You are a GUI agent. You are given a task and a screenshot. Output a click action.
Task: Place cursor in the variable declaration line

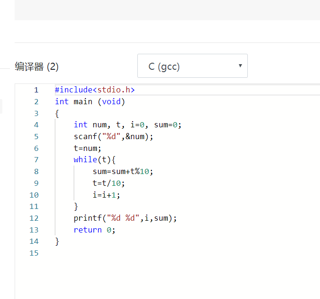tap(127, 125)
